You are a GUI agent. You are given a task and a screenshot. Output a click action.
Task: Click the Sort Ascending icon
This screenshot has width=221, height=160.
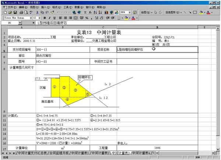coord(90,12)
